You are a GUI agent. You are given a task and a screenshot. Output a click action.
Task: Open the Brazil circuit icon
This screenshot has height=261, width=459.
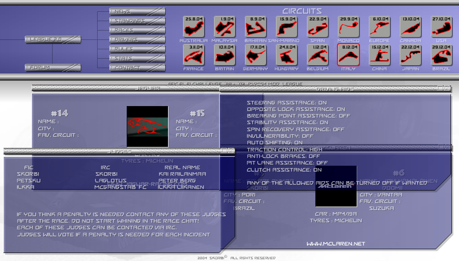(x=442, y=55)
